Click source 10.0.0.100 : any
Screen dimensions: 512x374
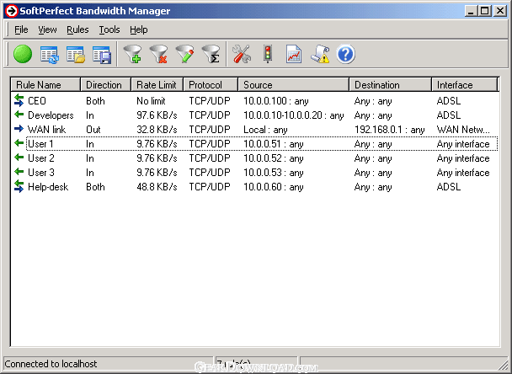[x=276, y=101]
